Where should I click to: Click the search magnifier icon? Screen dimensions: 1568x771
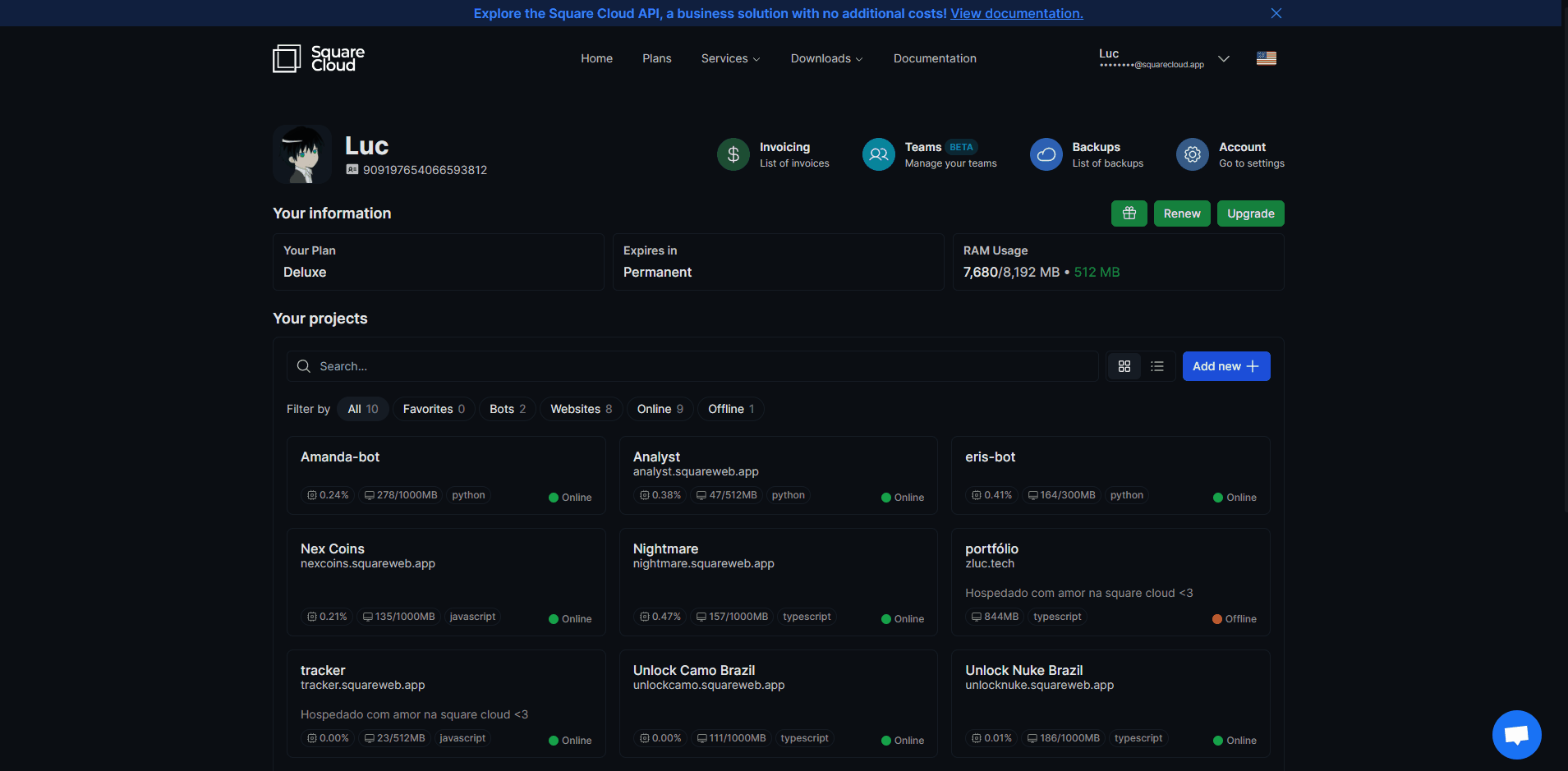point(304,366)
